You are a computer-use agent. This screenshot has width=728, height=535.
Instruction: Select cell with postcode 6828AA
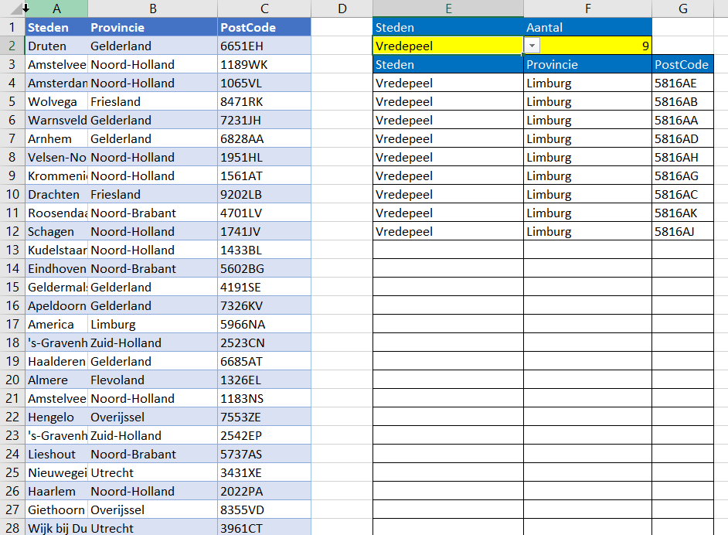point(264,138)
